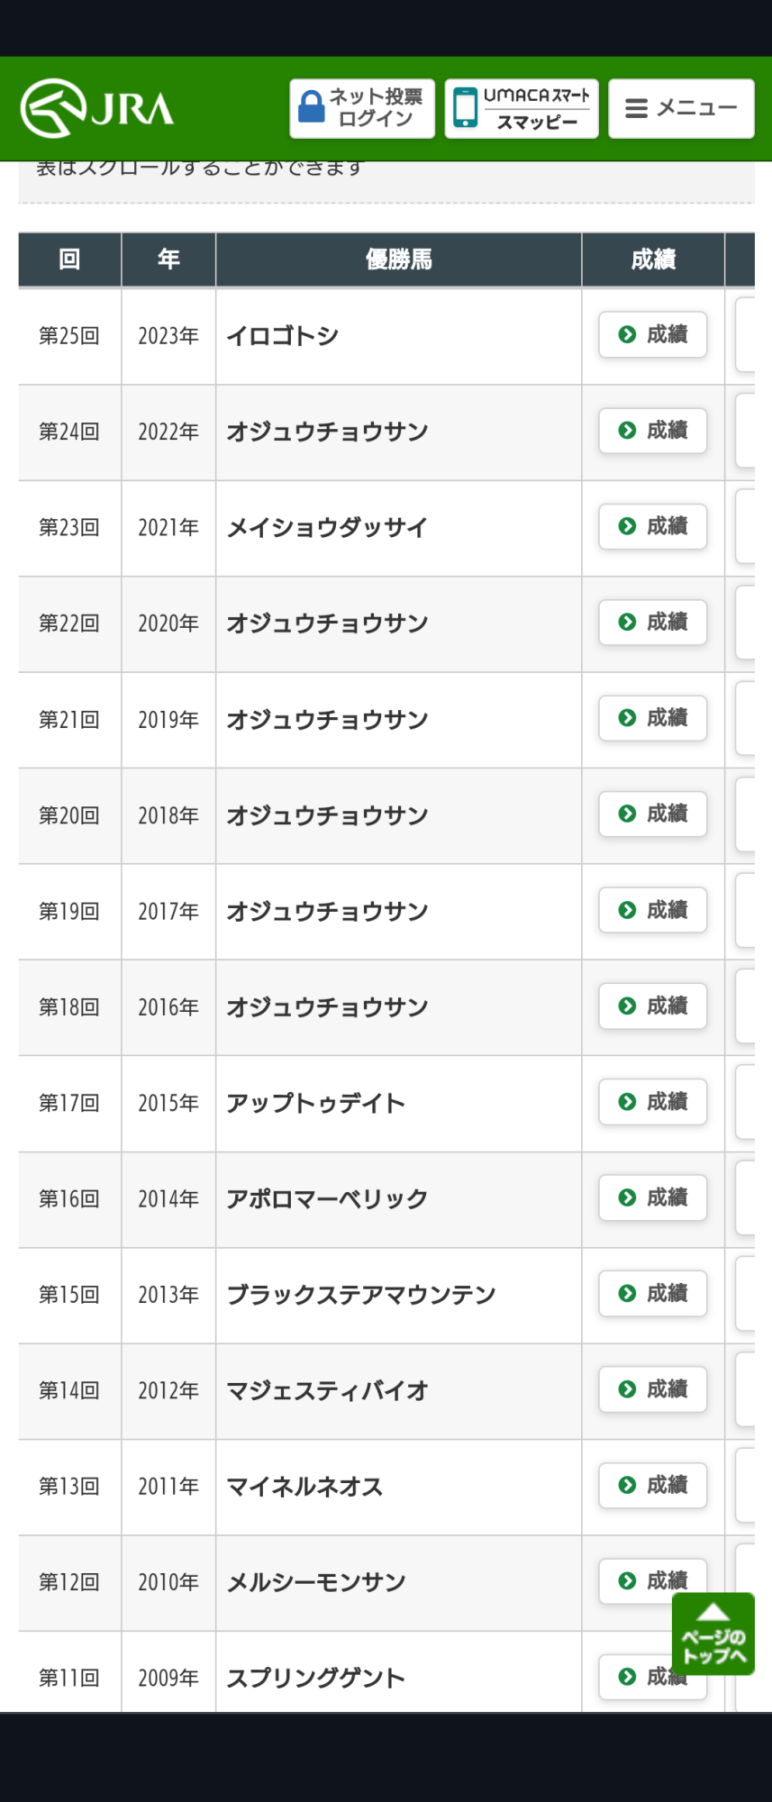Open the メニュー menu button
This screenshot has width=772, height=1802.
(681, 109)
